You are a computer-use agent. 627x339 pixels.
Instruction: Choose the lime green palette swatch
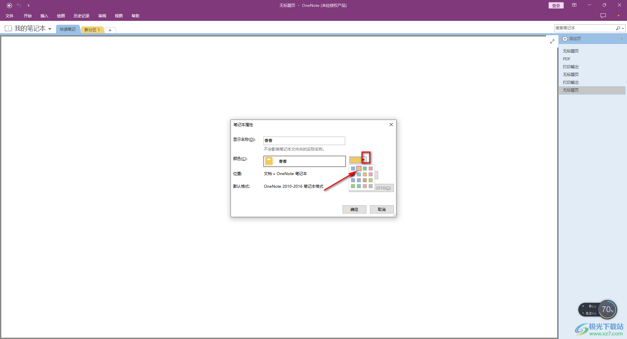coord(370,180)
